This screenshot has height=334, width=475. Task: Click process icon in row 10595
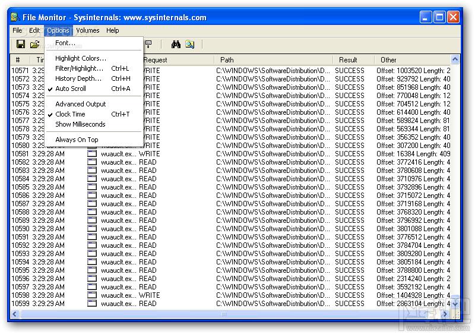click(92, 270)
